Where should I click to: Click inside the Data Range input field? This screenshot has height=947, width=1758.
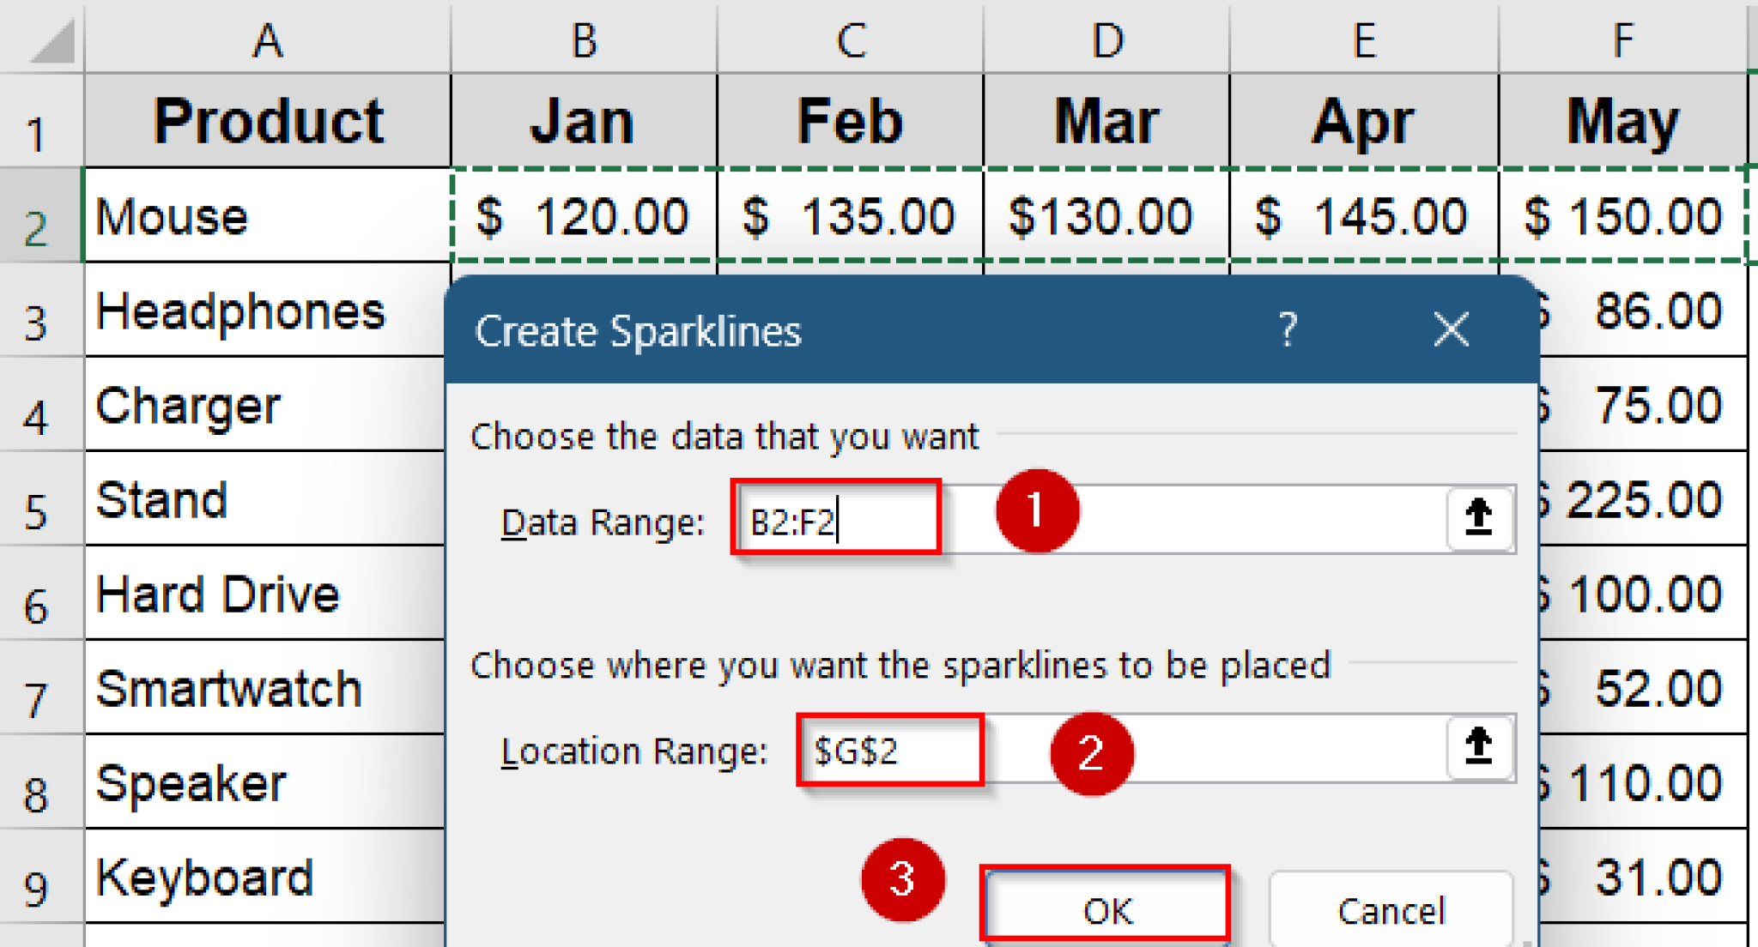[x=833, y=517]
